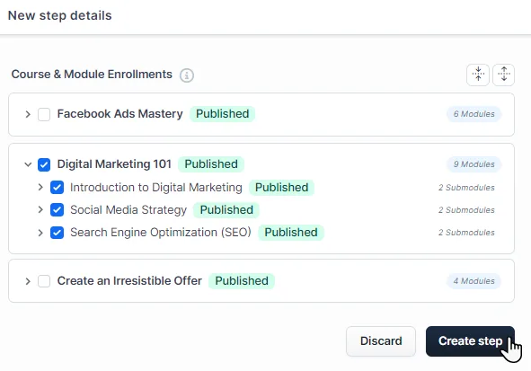Click the Course & Module Enrollments heading
531x371 pixels.
(92, 75)
